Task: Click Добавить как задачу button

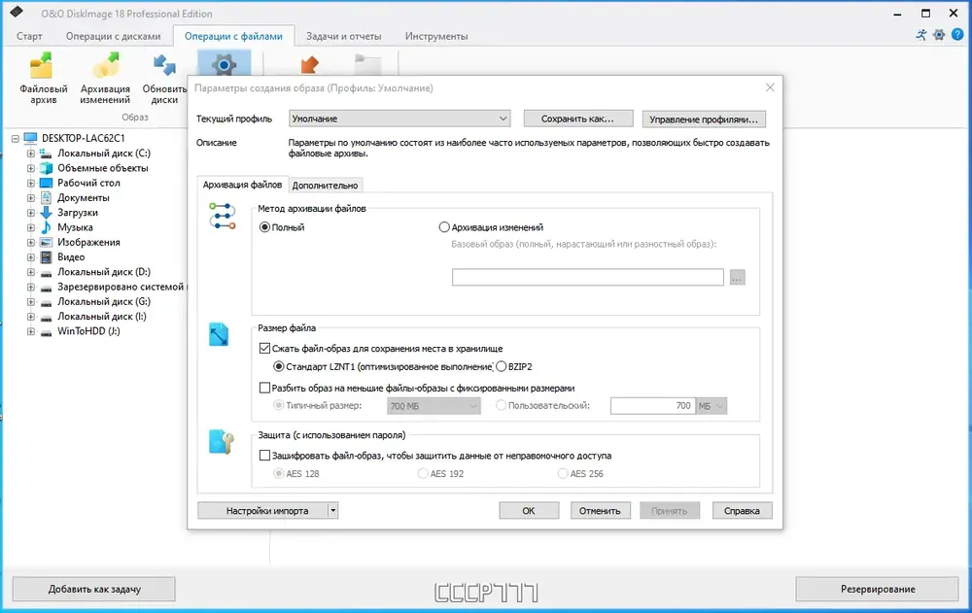Action: (x=94, y=589)
